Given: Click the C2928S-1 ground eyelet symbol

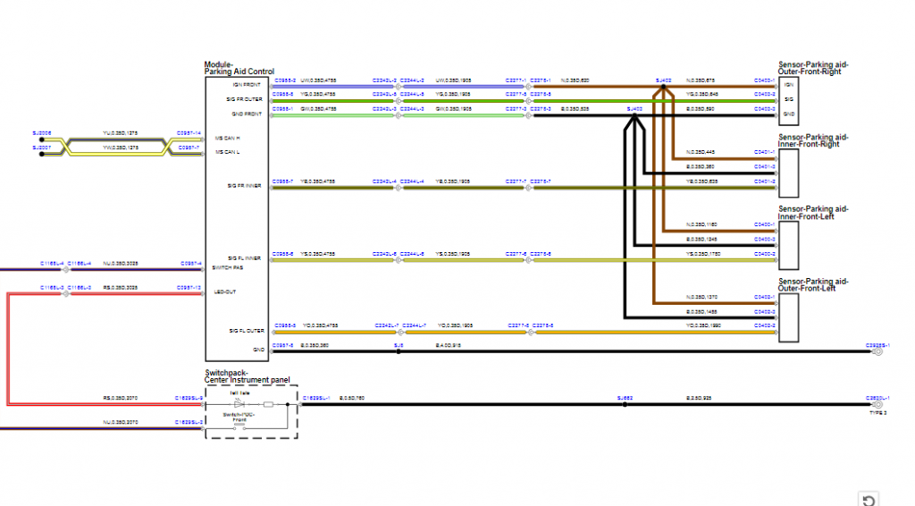Looking at the screenshot, I should (877, 351).
